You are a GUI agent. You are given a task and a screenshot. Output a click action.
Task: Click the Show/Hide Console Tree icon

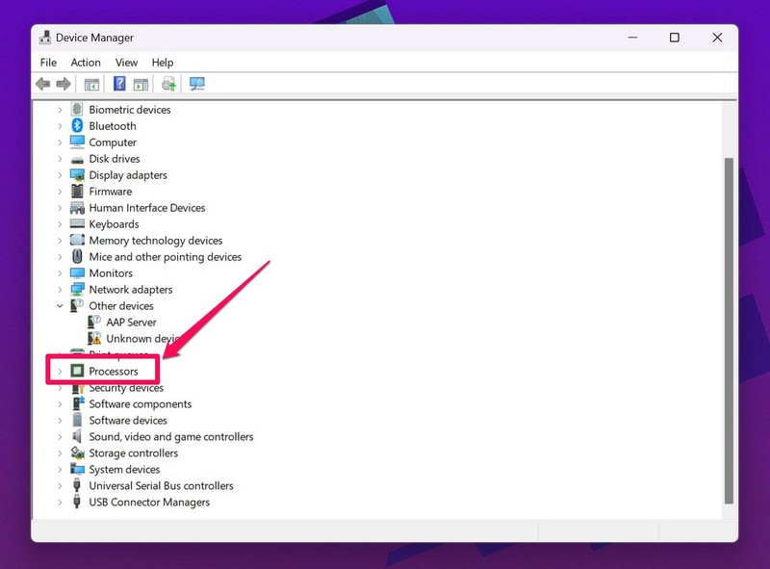[91, 85]
